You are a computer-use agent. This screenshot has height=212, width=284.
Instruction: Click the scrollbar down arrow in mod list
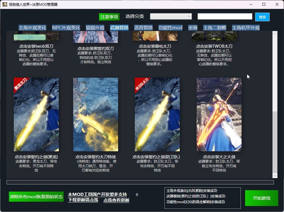click(275, 176)
